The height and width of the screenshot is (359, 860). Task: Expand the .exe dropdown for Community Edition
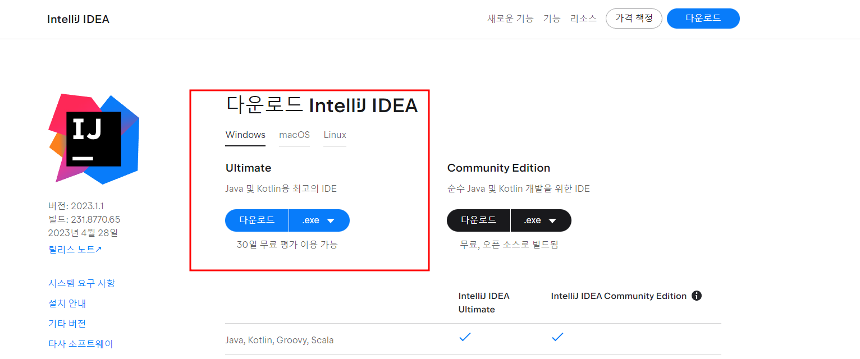click(x=541, y=220)
